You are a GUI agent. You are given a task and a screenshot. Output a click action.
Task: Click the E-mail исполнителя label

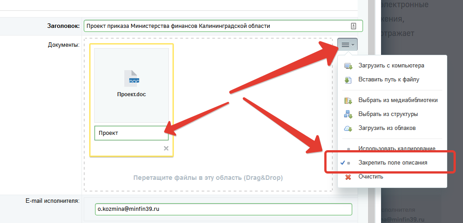click(53, 201)
